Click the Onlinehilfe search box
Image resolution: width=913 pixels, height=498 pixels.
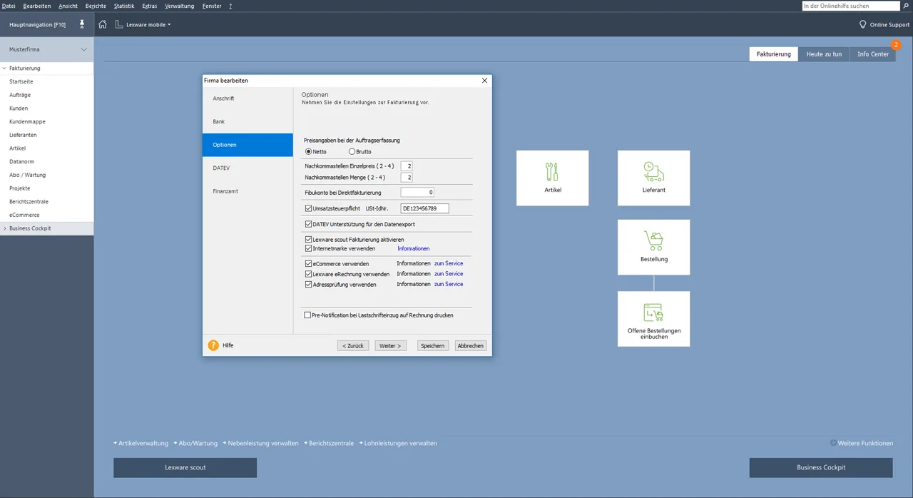tap(851, 6)
